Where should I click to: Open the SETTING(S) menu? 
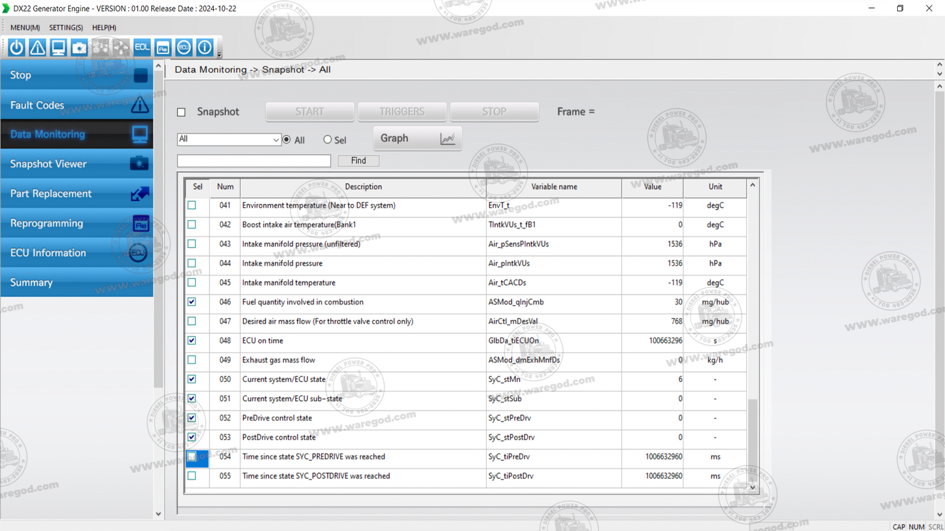pyautogui.click(x=65, y=27)
